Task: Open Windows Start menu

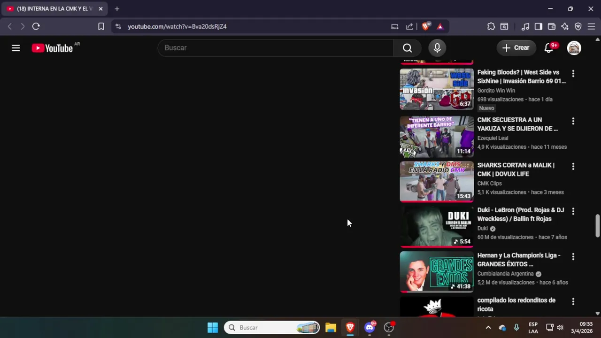Action: [x=213, y=328]
